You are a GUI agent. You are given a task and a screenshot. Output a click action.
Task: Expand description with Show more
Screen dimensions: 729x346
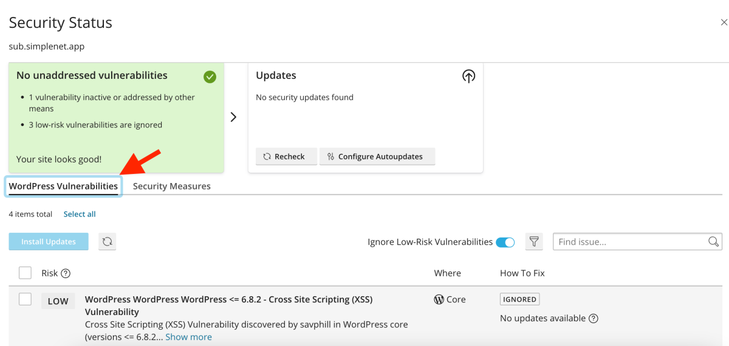(x=188, y=337)
